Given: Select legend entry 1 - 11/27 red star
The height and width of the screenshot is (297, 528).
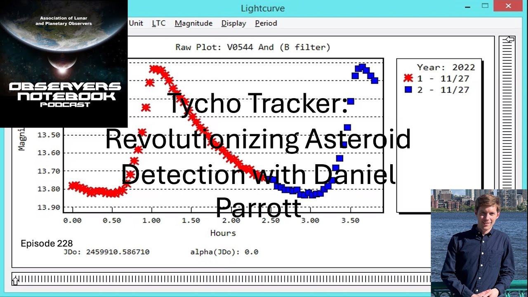Looking at the screenshot, I should click(437, 78).
